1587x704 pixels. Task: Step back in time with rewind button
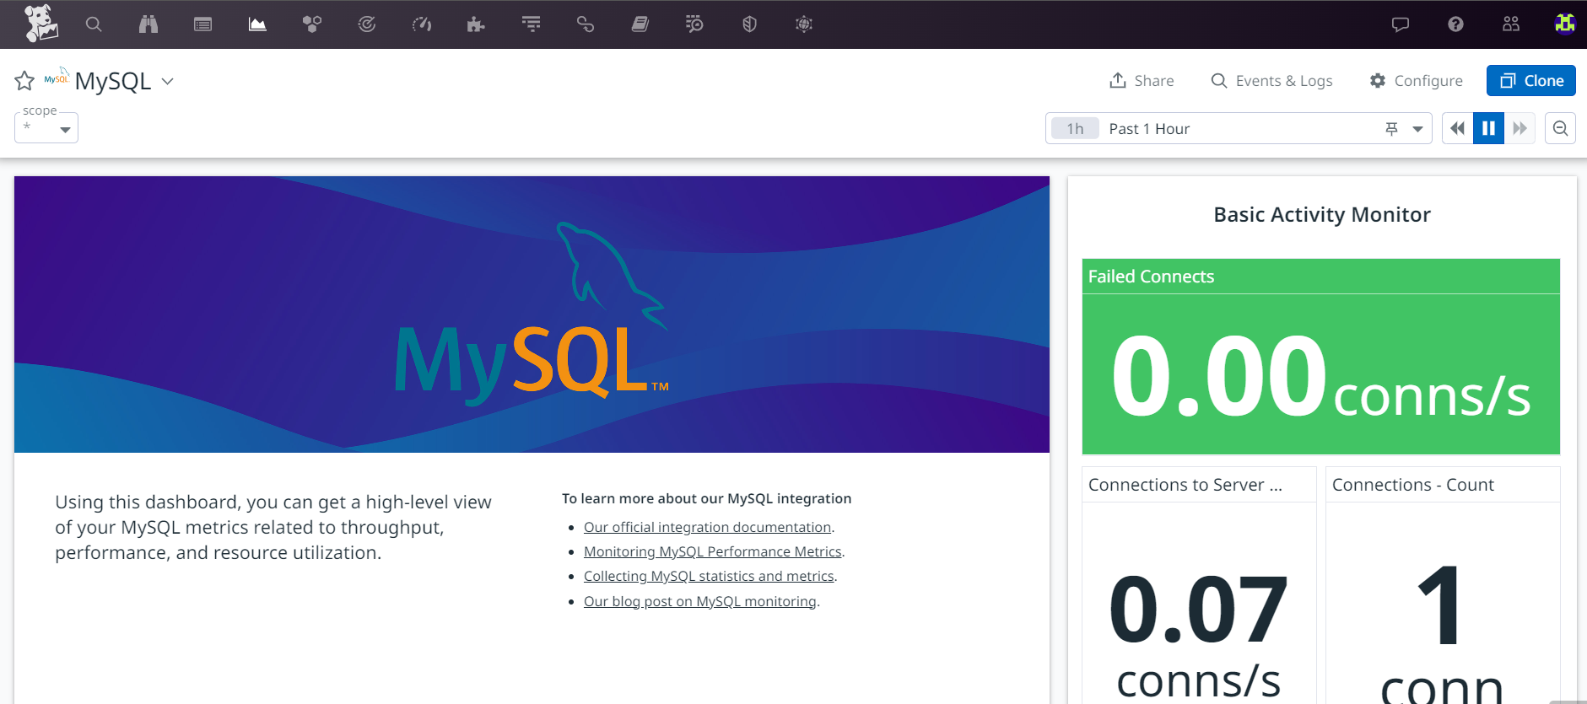point(1457,128)
